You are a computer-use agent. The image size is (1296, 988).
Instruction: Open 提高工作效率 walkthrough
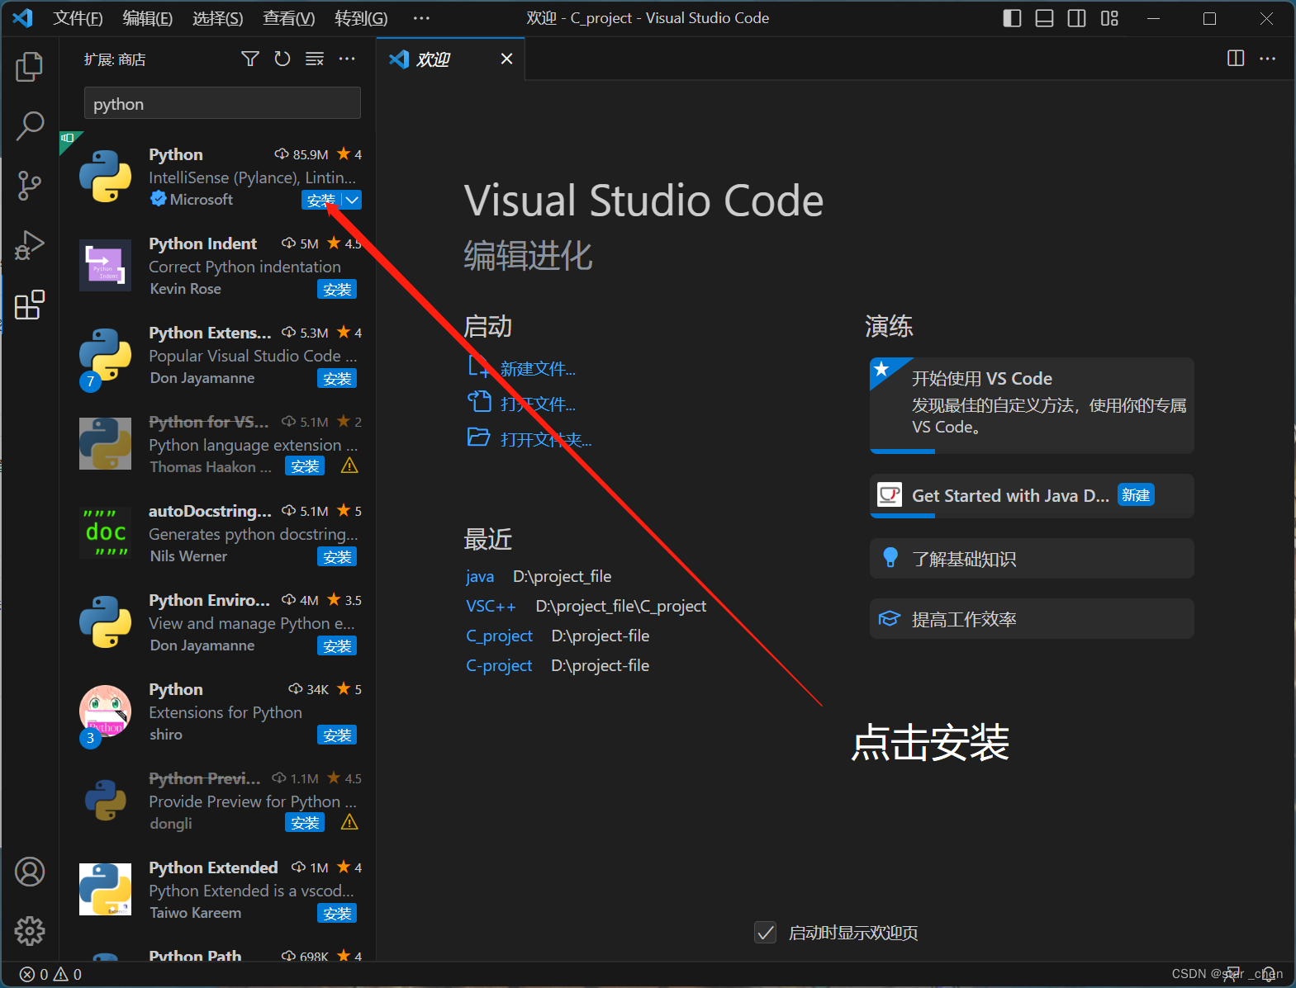(x=1032, y=619)
